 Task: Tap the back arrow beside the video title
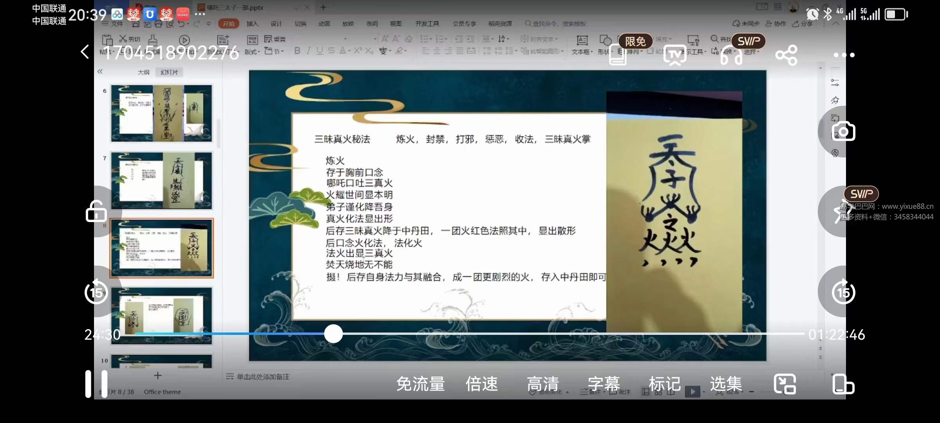pos(85,52)
